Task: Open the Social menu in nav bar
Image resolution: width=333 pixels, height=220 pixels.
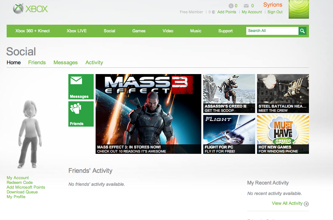Action: click(x=110, y=31)
